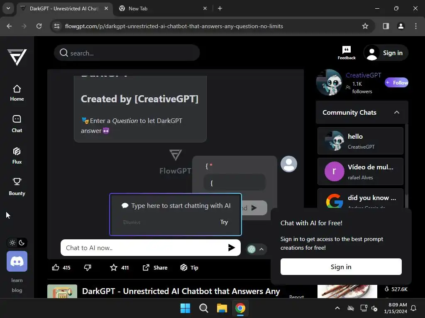Click Sign in inside the popup
Viewport: 425px width, 318px height.
(x=341, y=267)
